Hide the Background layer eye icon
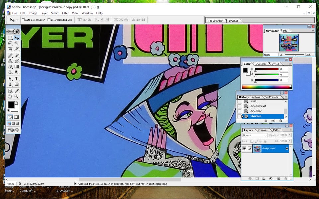The image size is (319, 199). point(244,148)
